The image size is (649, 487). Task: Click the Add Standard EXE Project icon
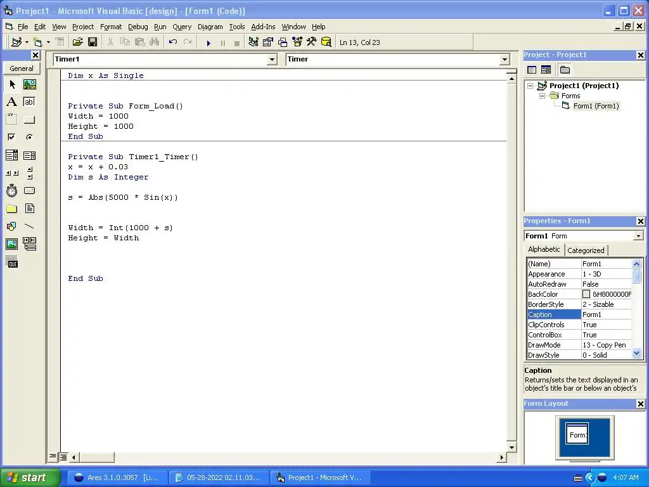click(x=16, y=42)
